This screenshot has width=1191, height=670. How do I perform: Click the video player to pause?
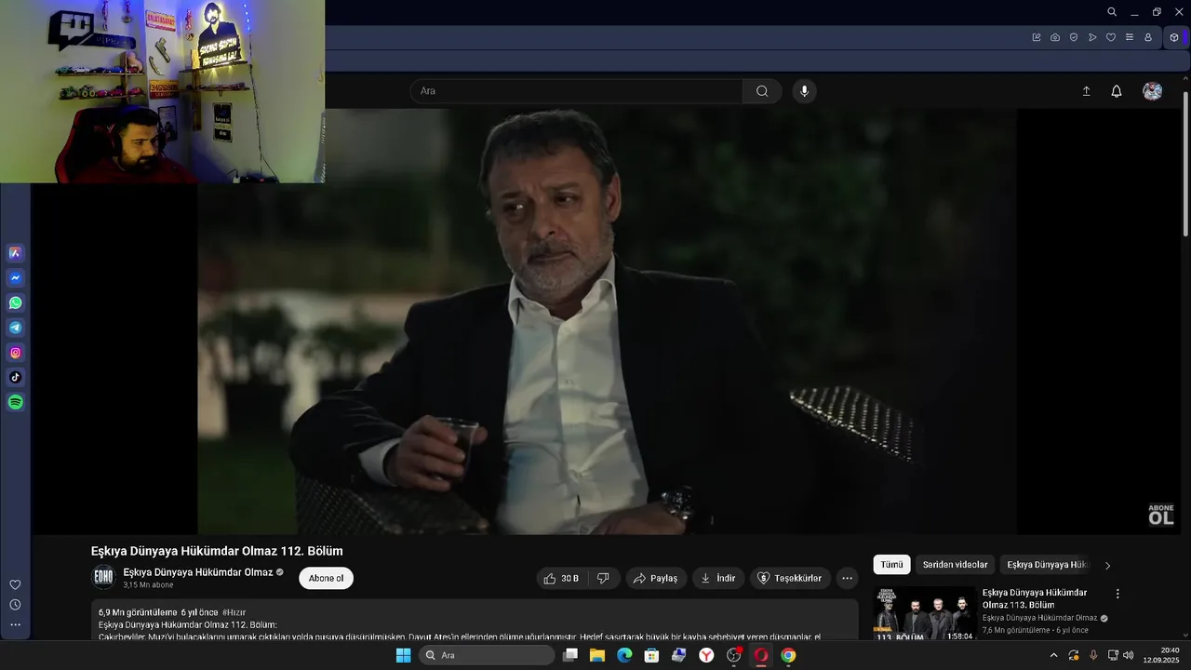(x=606, y=321)
